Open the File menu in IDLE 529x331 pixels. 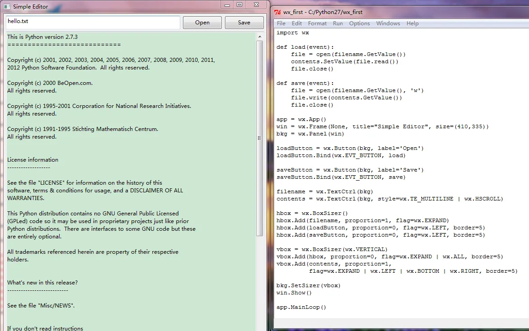(x=281, y=23)
